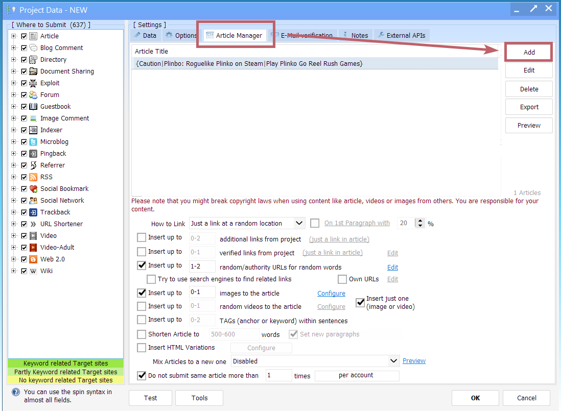Viewport: 561px width, 413px height.
Task: Open Mix Articles to a new one dropdown
Action: tap(393, 361)
